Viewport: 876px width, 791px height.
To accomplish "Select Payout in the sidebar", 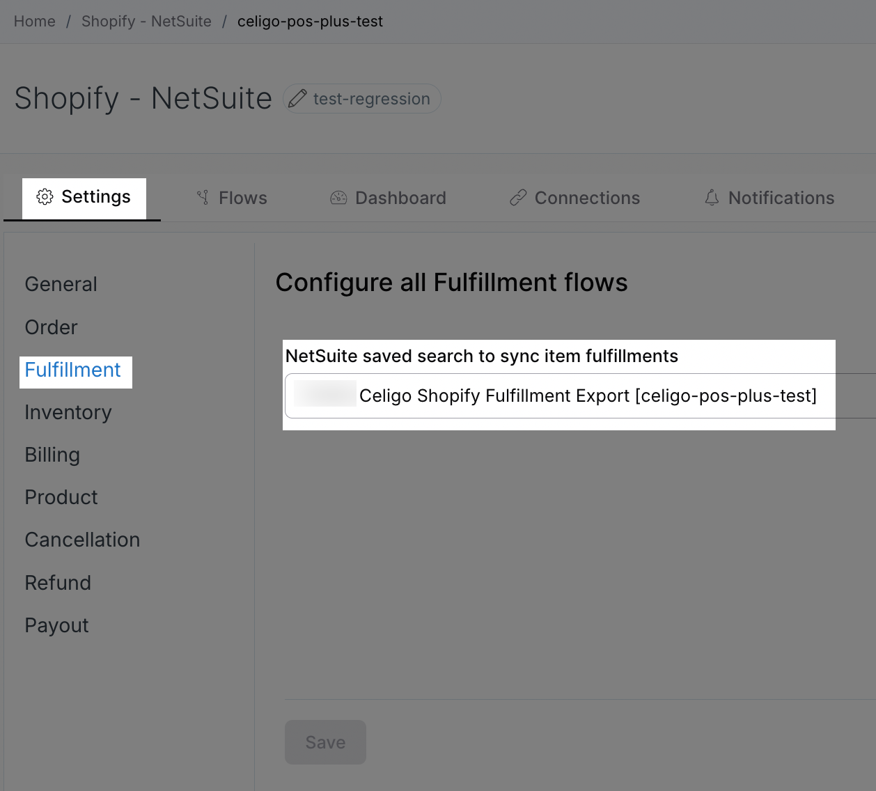I will (x=57, y=625).
